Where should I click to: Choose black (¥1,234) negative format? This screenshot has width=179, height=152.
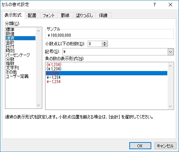pyautogui.click(x=107, y=69)
